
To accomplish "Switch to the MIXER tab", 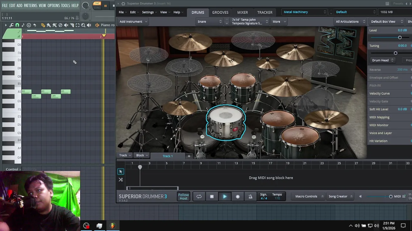I will click(242, 12).
